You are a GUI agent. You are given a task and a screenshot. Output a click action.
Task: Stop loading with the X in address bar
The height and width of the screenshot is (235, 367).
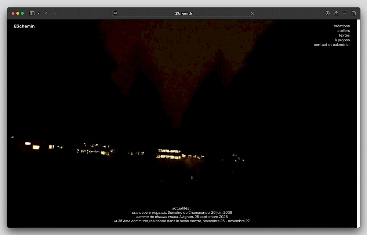tap(252, 14)
